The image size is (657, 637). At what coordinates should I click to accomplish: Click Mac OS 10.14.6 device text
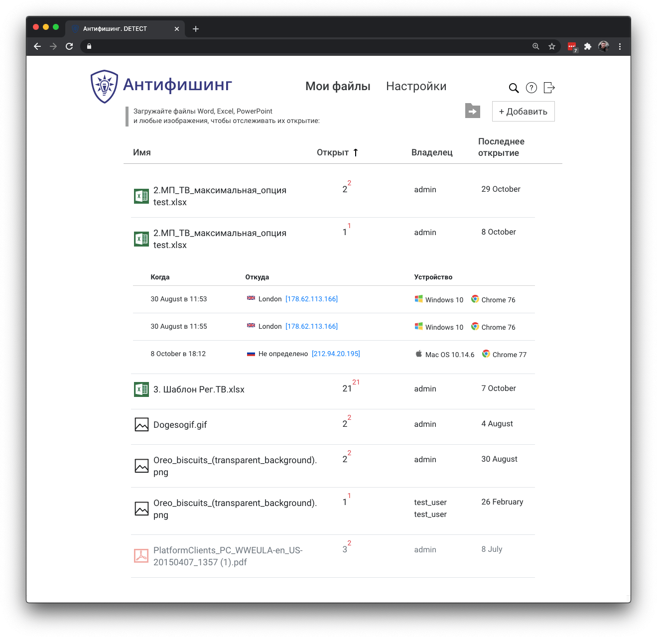pyautogui.click(x=450, y=355)
